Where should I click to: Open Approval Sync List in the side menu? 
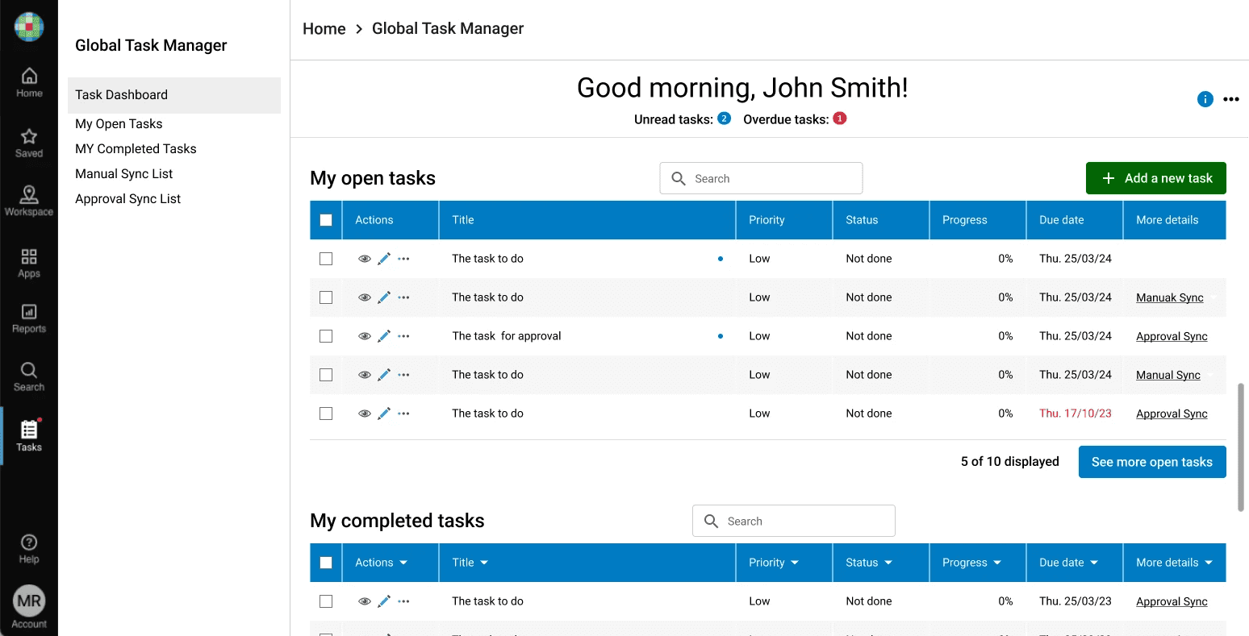[x=127, y=199]
